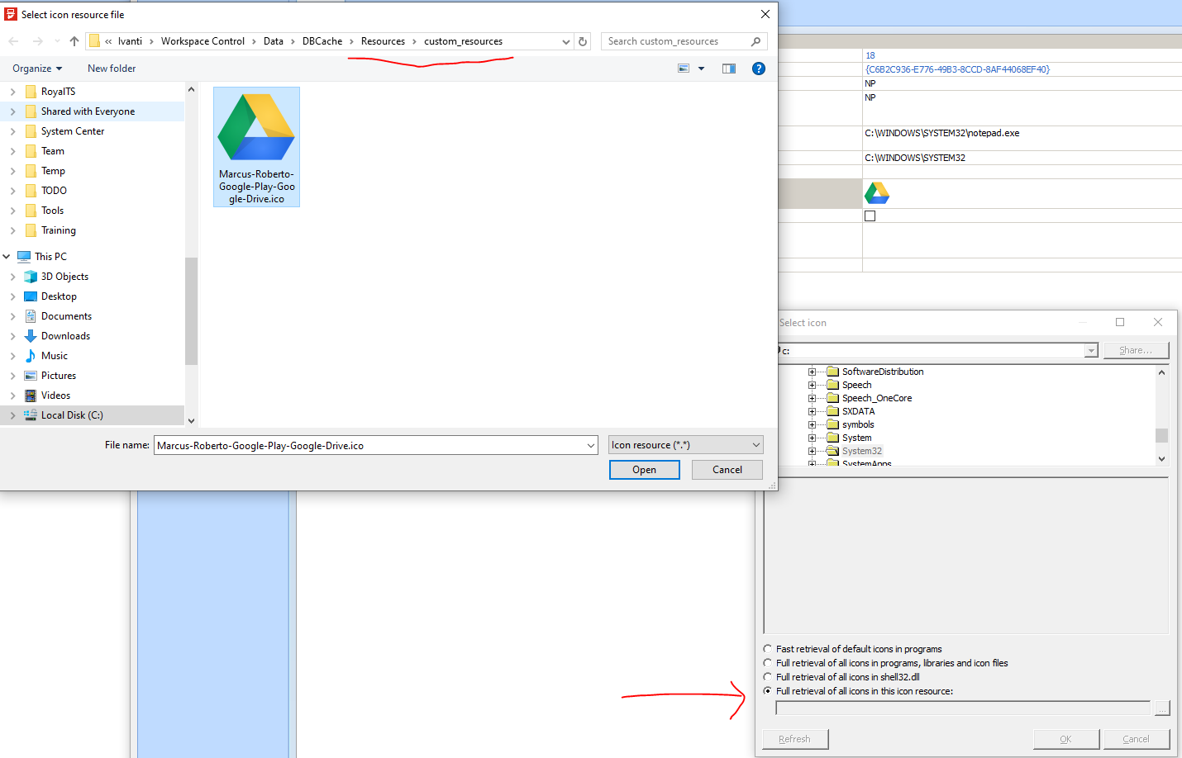1182x758 pixels.
Task: Click the Help question mark icon
Action: (x=759, y=69)
